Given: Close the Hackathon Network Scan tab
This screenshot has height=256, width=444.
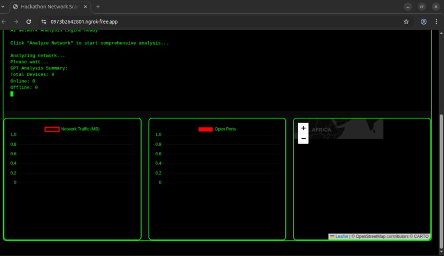Looking at the screenshot, I should click(x=85, y=7).
